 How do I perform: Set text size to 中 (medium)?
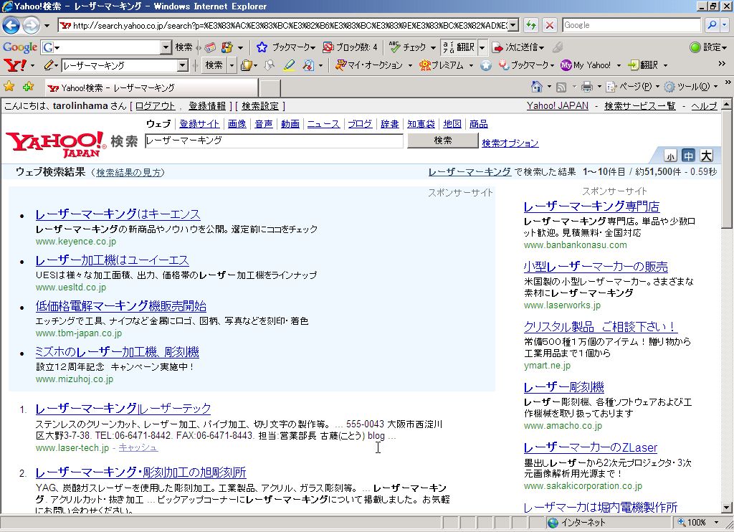point(688,156)
